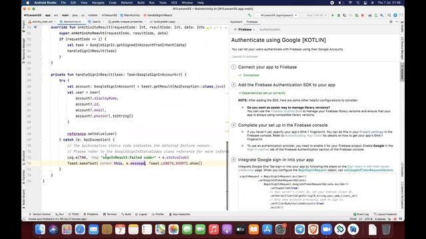Click Firebase Android BoM link

[286, 111]
